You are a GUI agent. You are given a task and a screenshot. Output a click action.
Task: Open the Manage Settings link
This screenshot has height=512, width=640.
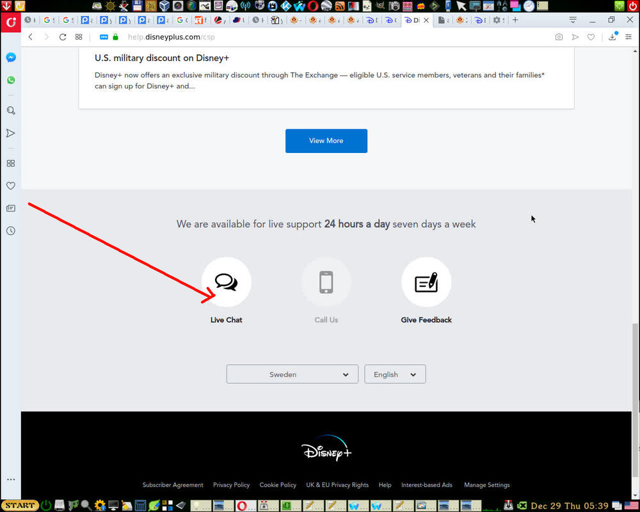486,485
